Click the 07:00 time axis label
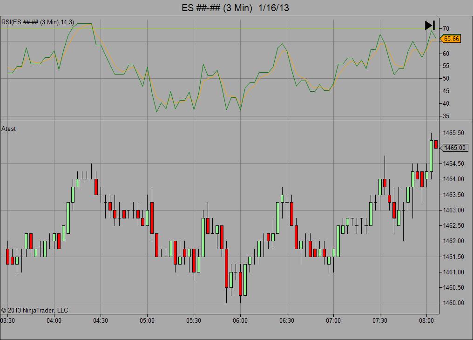The image size is (473, 340). point(333,320)
